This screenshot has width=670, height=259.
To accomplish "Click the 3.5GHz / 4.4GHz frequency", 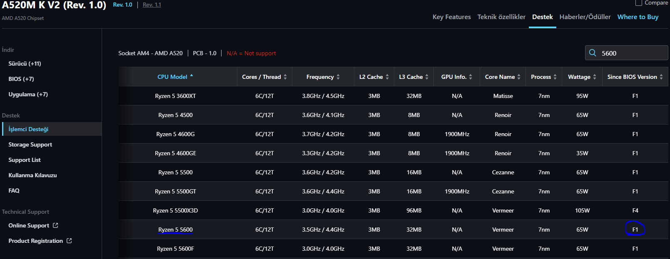I will (x=323, y=230).
